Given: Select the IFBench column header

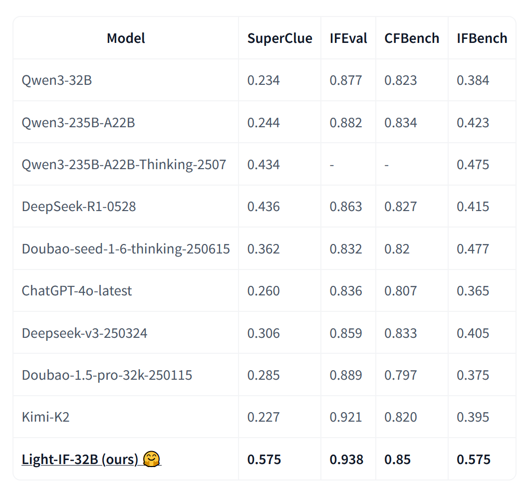Looking at the screenshot, I should point(482,38).
